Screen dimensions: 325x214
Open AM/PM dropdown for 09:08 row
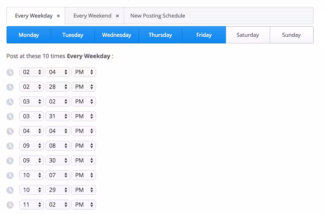click(x=83, y=146)
